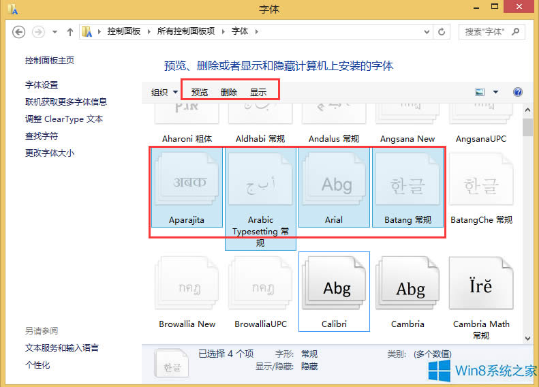Click 常规 value next to 字形
The image size is (539, 387).
coord(309,354)
